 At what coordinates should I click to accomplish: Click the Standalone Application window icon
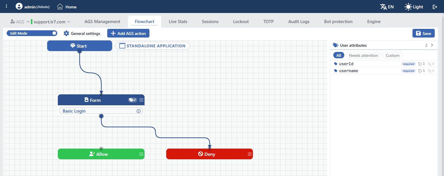pyautogui.click(x=122, y=46)
